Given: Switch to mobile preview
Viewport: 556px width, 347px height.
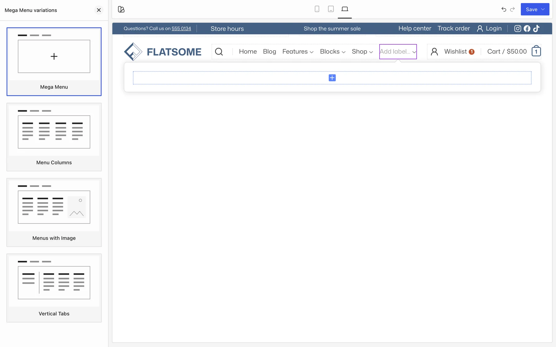Looking at the screenshot, I should point(317,9).
